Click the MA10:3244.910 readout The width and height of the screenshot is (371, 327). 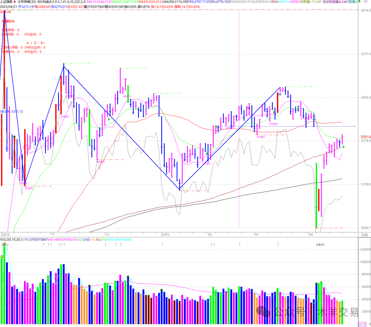99,2
